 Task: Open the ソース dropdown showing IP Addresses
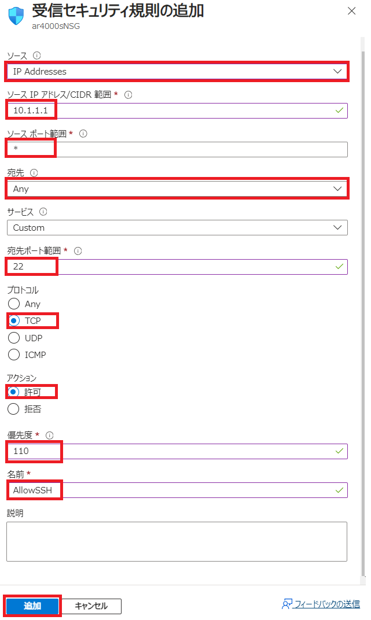click(x=177, y=72)
